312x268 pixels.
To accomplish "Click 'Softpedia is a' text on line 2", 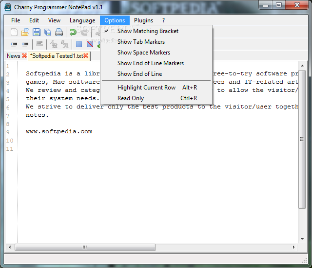I will [x=53, y=73].
